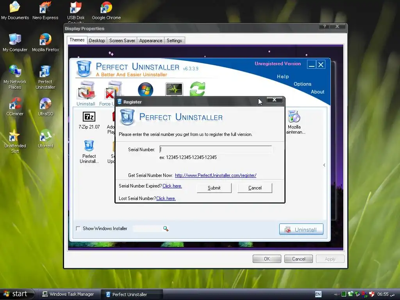Click Cancel in Display Properties
The width and height of the screenshot is (400, 300).
(x=298, y=259)
